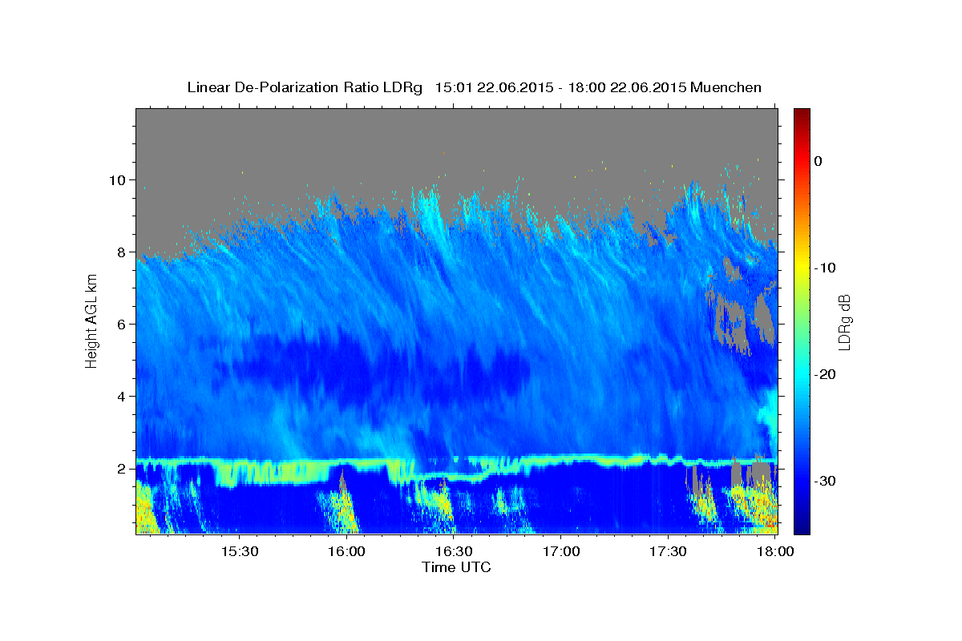Click the 'Time UTC' axis label

coord(456,567)
